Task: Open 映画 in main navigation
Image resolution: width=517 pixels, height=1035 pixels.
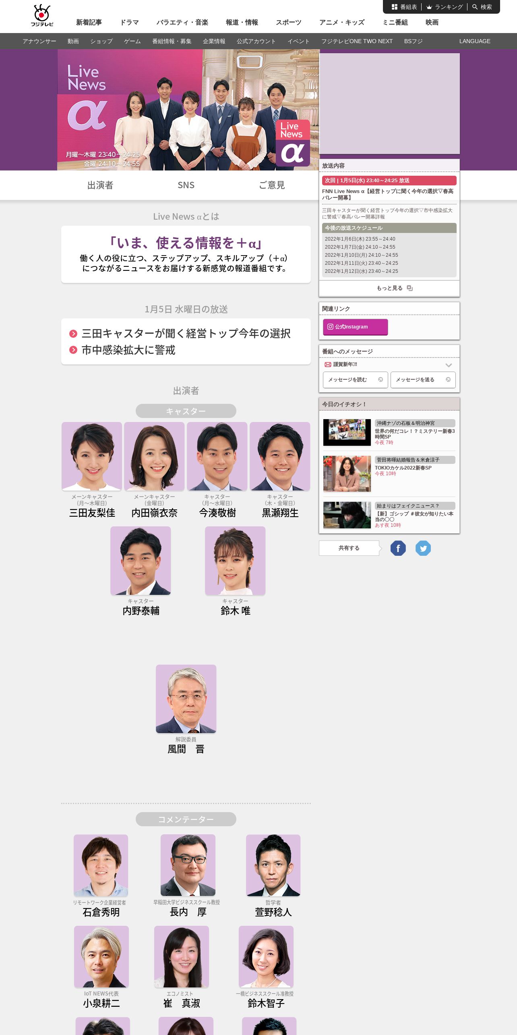Action: (432, 23)
